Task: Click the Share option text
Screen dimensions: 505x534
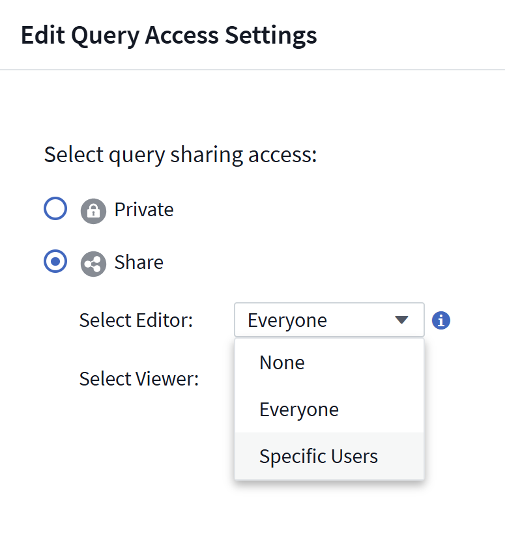Action: [139, 262]
